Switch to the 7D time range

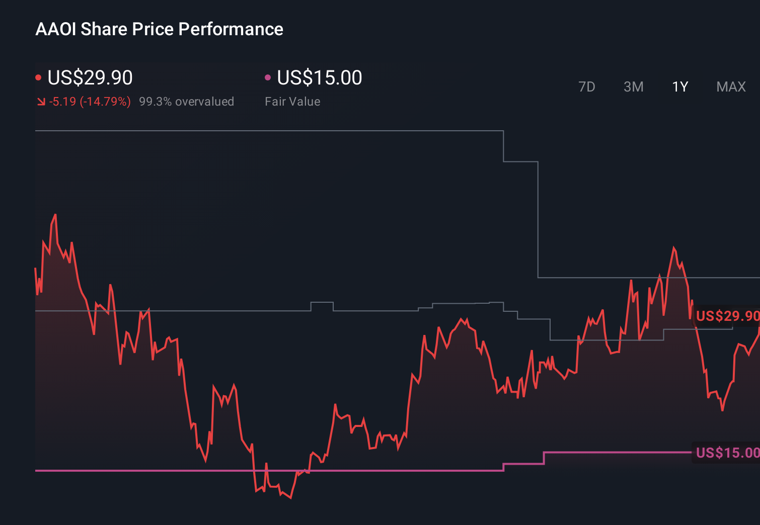[x=587, y=87]
